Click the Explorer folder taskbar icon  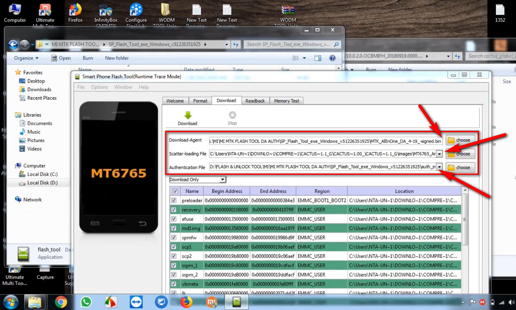point(34,302)
